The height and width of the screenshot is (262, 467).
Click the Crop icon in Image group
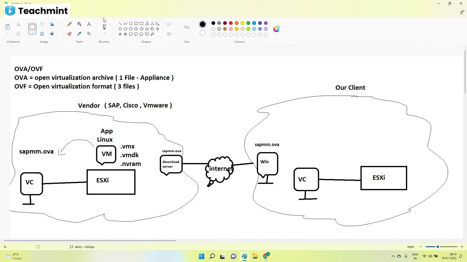tap(42, 24)
